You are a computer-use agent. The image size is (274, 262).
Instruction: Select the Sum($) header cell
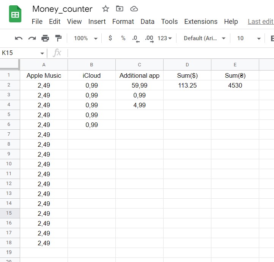[x=187, y=75]
